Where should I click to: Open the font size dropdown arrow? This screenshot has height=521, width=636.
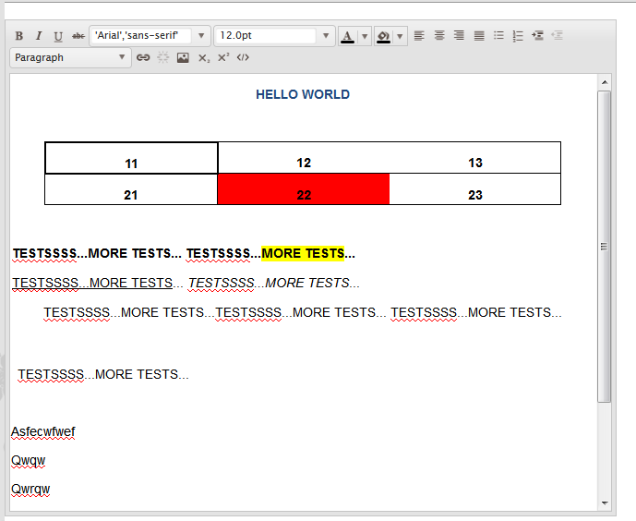click(326, 36)
